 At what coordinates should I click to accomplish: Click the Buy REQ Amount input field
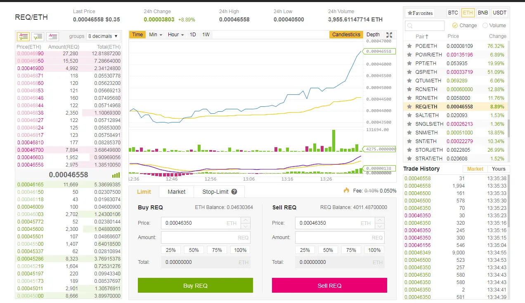coord(206,237)
